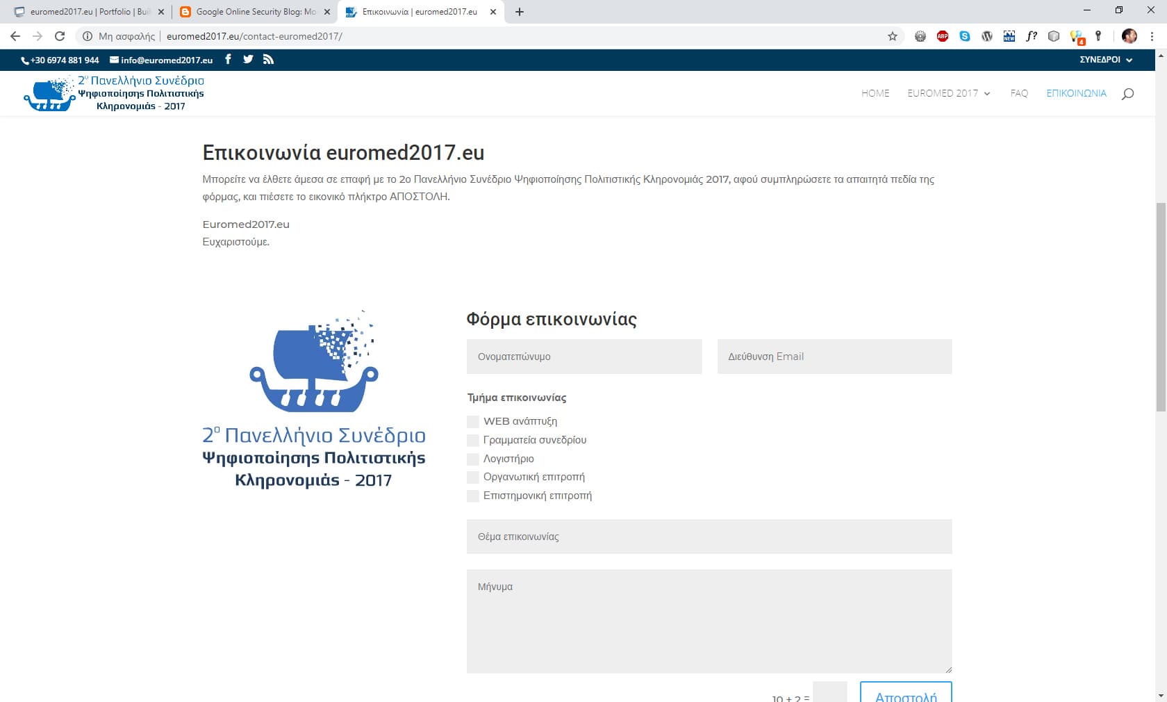The image size is (1167, 702).
Task: Close the euromed2017.eu Portfolio tab
Action: point(161,12)
